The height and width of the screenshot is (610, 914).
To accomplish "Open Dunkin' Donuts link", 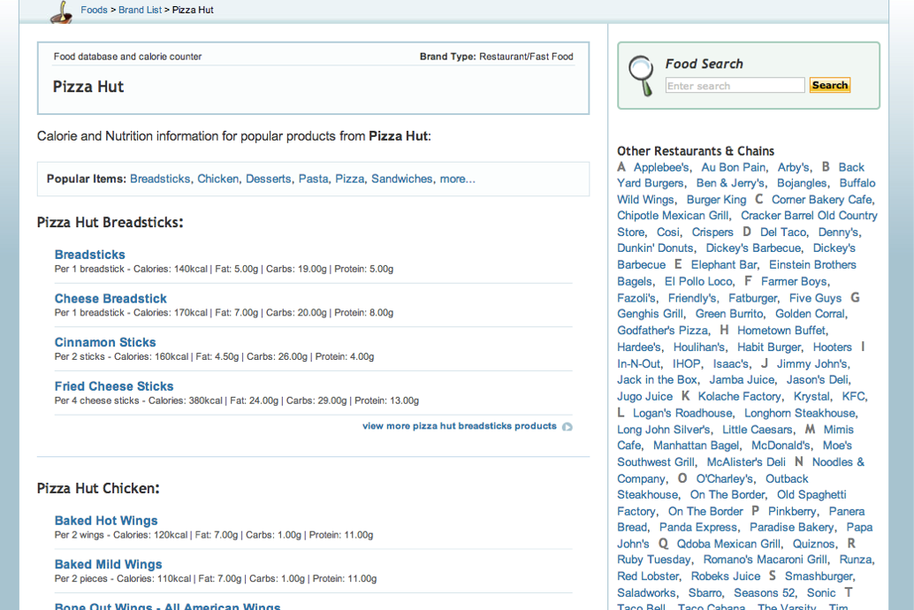I will [x=655, y=248].
